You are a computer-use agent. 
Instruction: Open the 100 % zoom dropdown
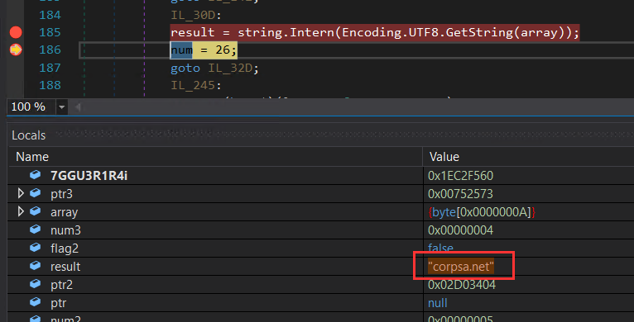point(61,107)
